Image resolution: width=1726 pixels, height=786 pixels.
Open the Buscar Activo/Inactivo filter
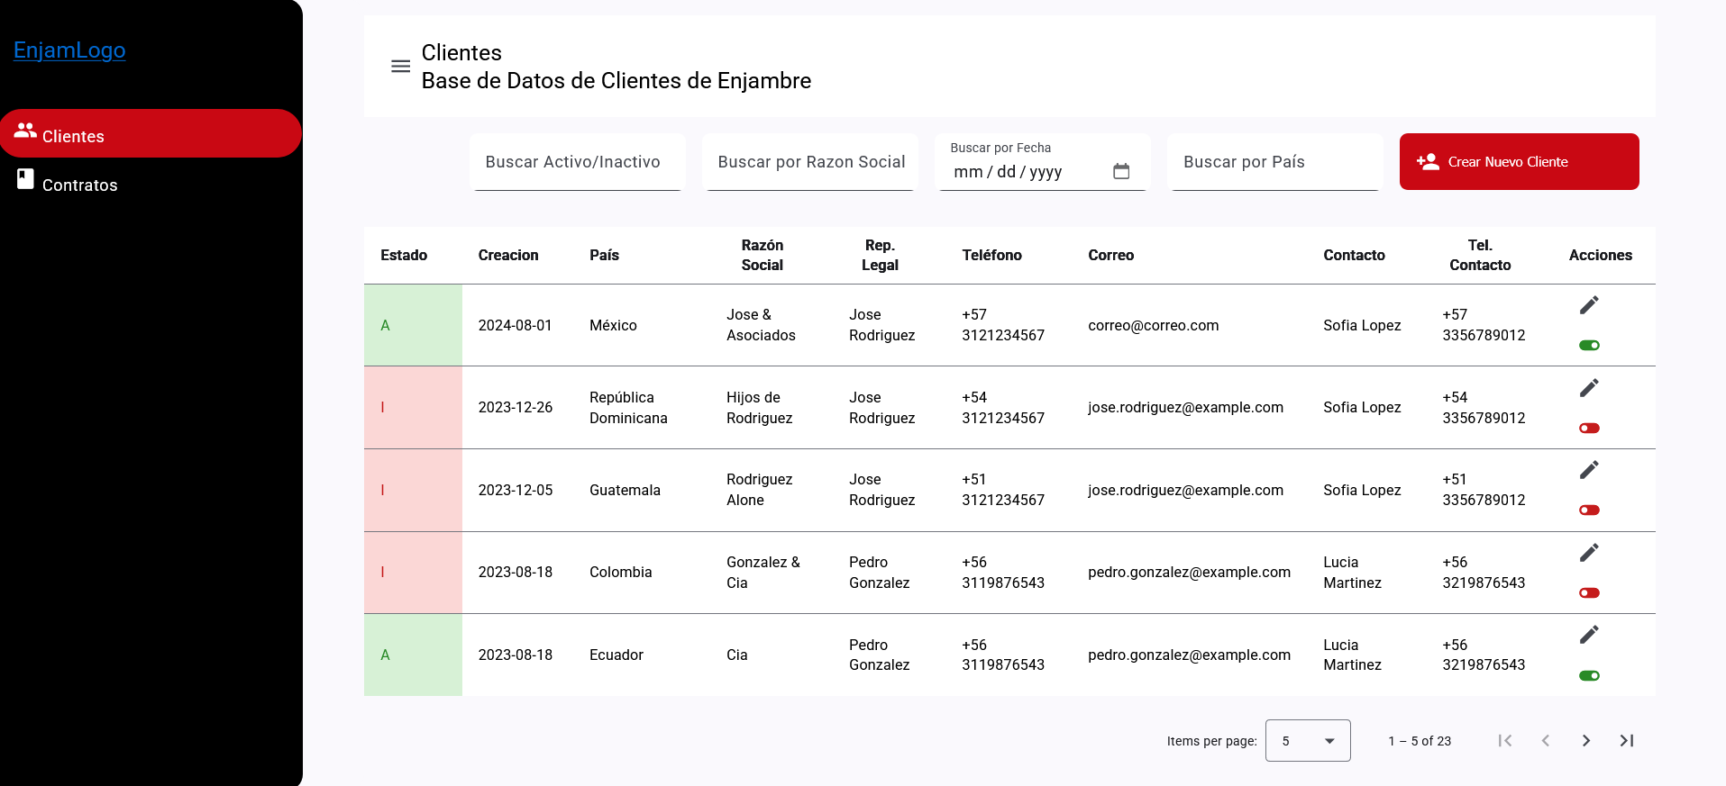(577, 163)
